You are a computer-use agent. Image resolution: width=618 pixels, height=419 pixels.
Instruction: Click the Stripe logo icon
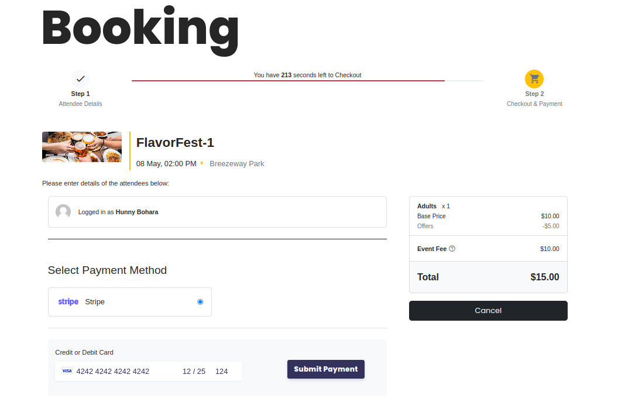pyautogui.click(x=68, y=302)
